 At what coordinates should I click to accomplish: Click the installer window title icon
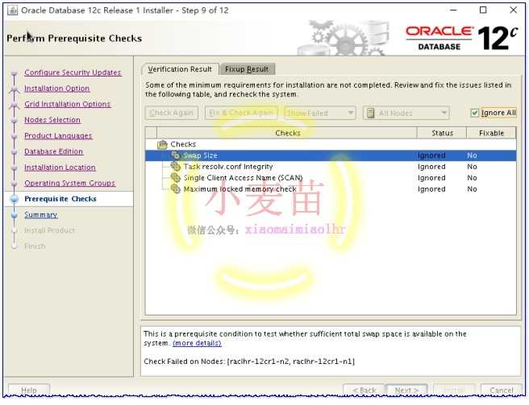pos(12,10)
